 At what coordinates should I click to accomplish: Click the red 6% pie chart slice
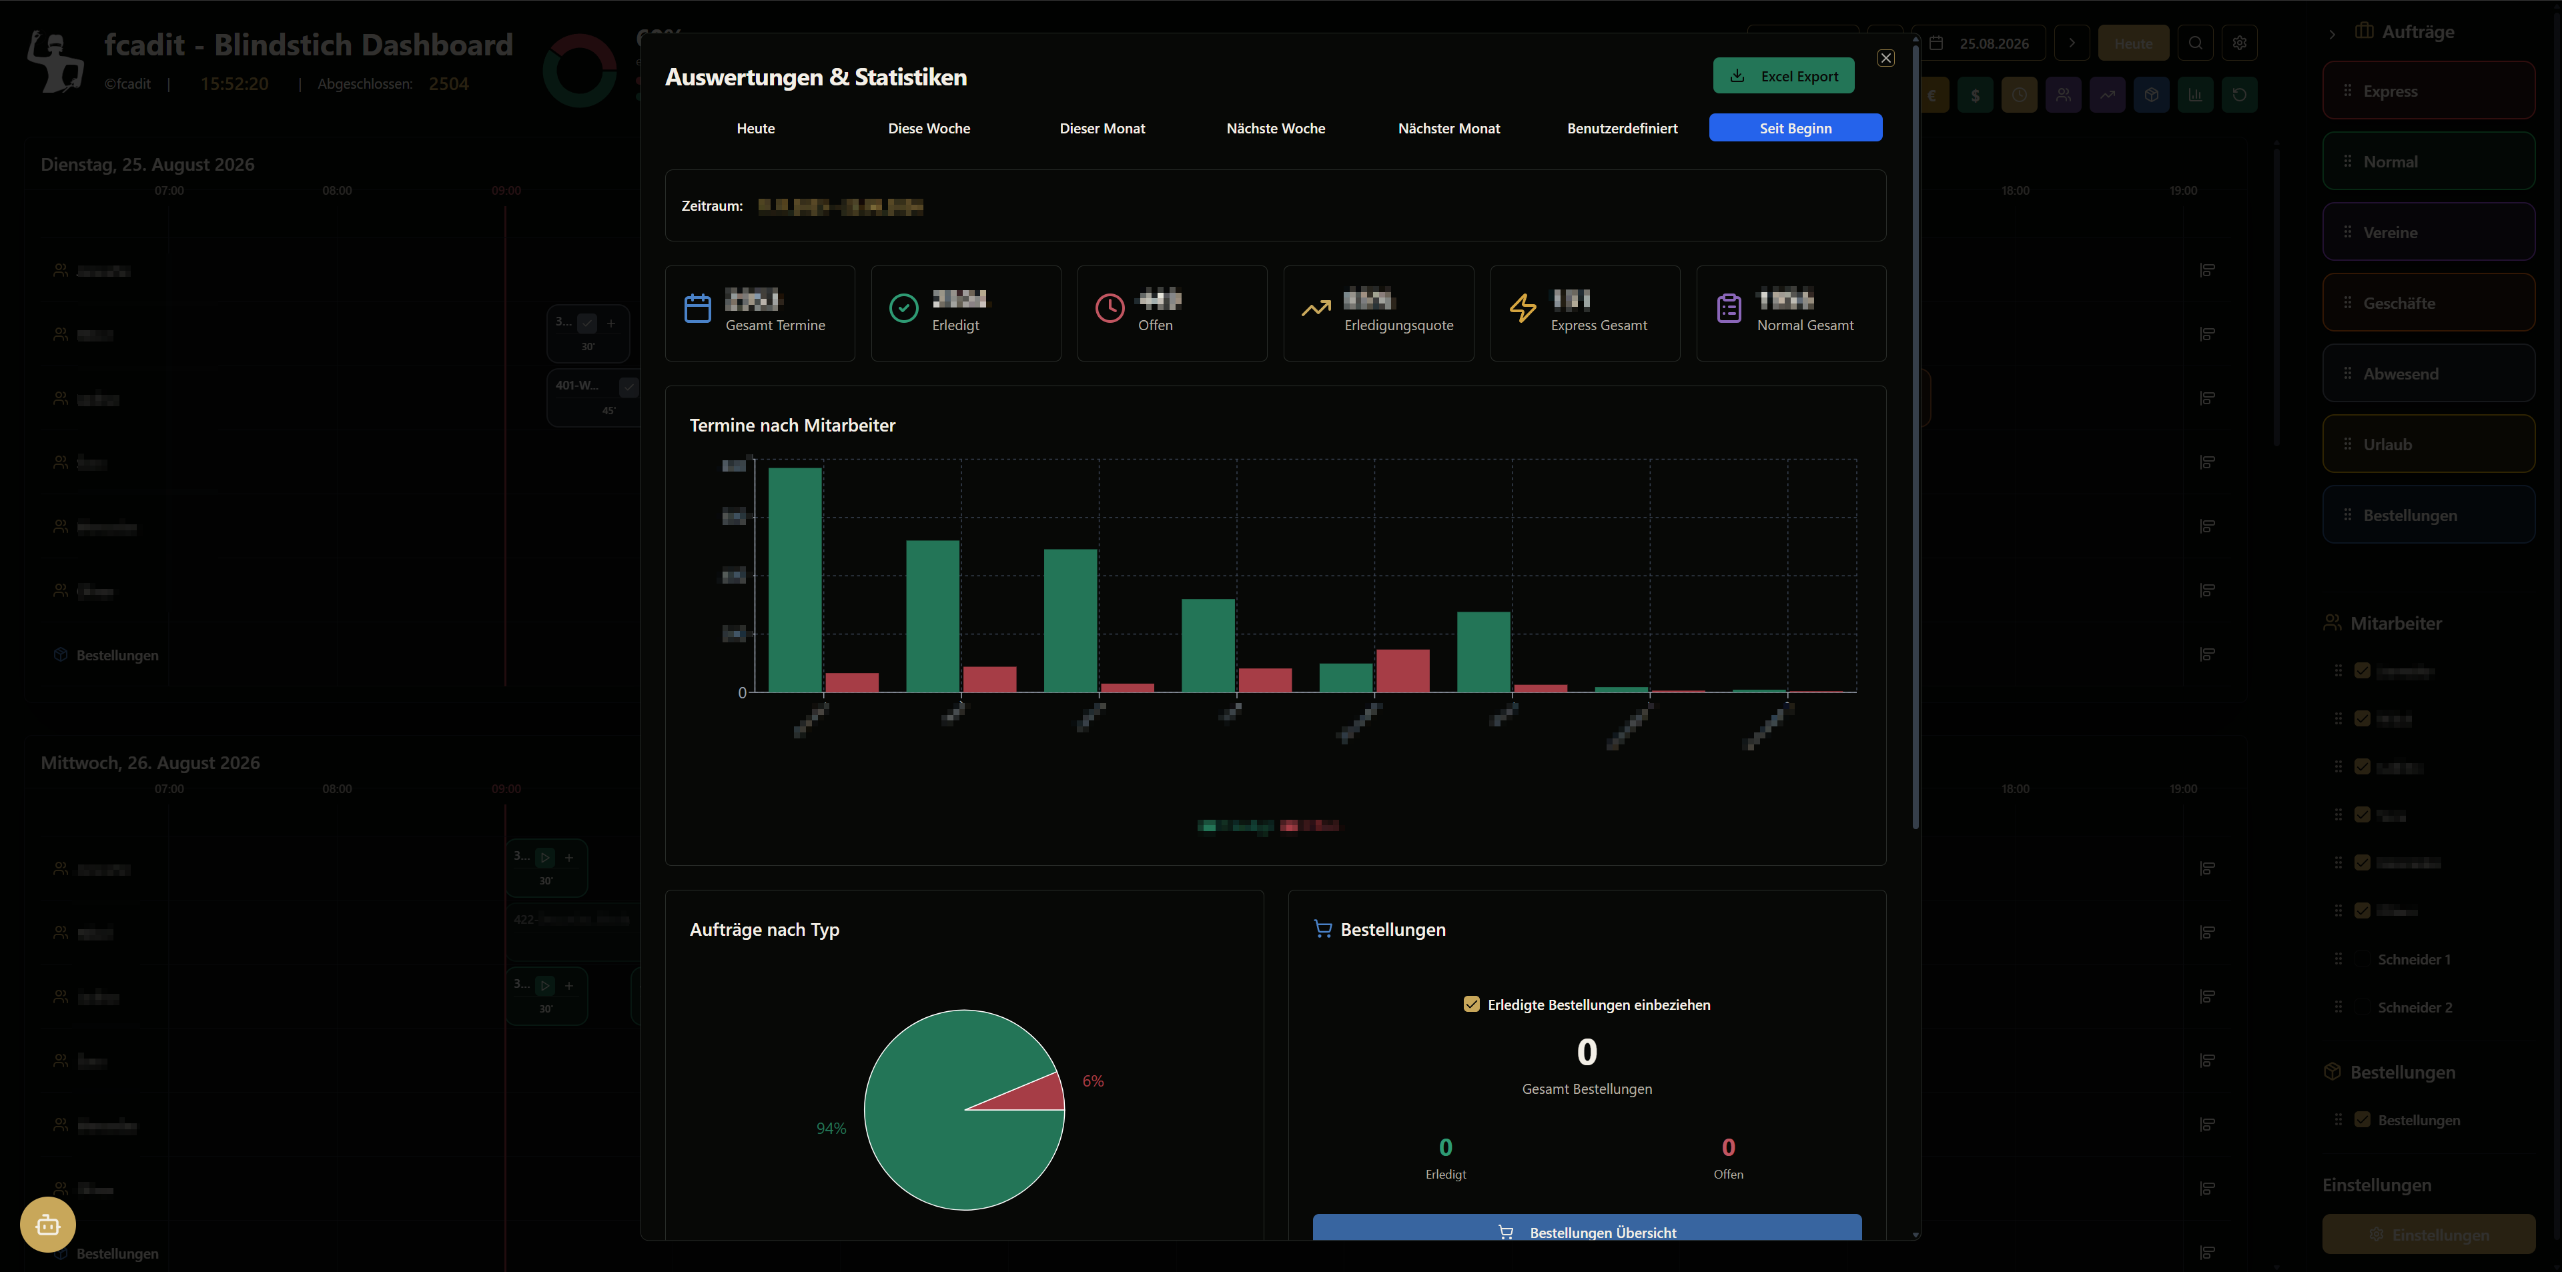click(x=1034, y=1095)
